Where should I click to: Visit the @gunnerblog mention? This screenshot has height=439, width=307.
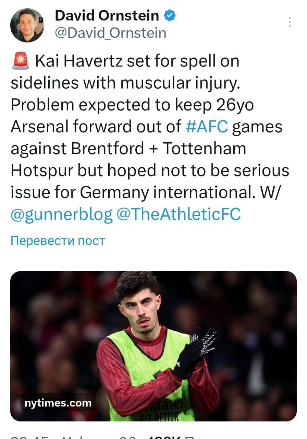click(x=62, y=215)
